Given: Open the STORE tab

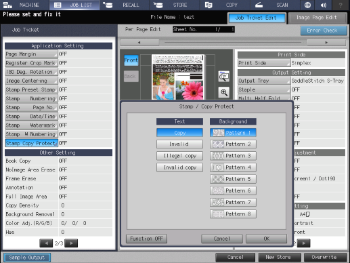Looking at the screenshot, I should (175, 5).
